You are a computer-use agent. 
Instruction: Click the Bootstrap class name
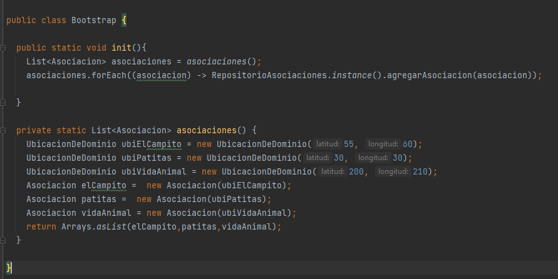click(x=93, y=20)
